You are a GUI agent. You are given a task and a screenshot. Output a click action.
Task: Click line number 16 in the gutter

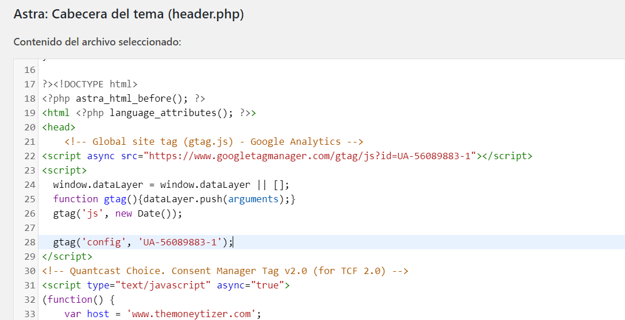[30, 70]
